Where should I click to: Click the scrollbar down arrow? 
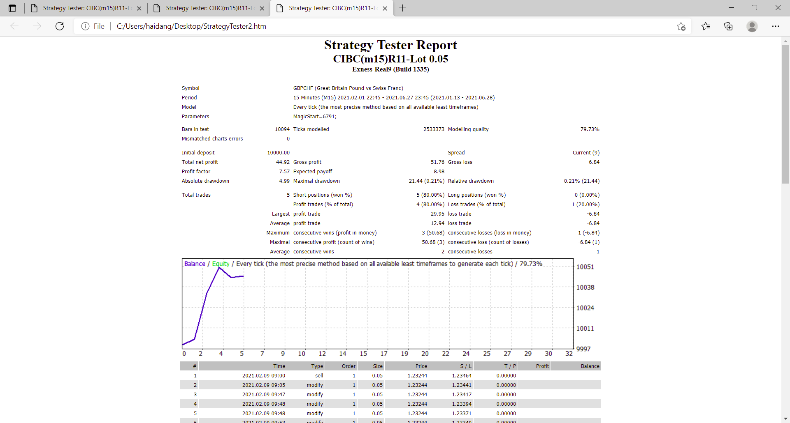pyautogui.click(x=785, y=418)
